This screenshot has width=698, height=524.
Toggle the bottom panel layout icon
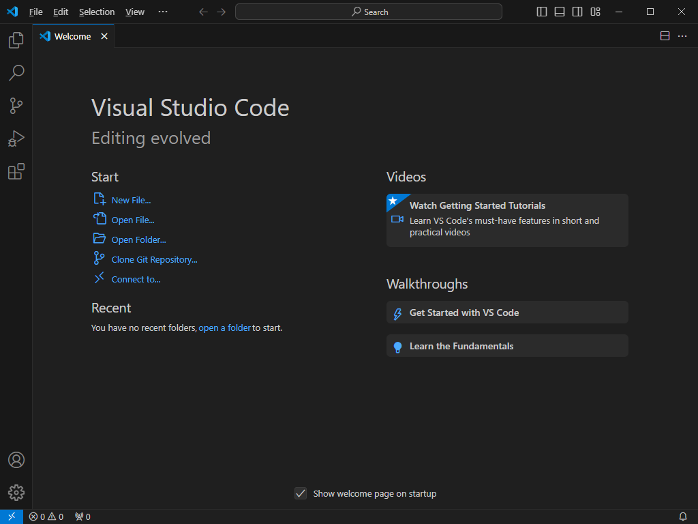560,12
